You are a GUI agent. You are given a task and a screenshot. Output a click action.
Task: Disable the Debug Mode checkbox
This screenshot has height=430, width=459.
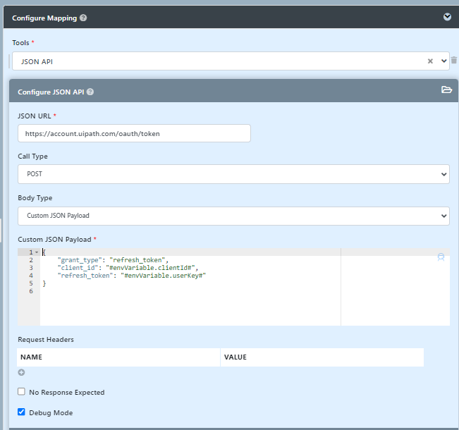[21, 412]
